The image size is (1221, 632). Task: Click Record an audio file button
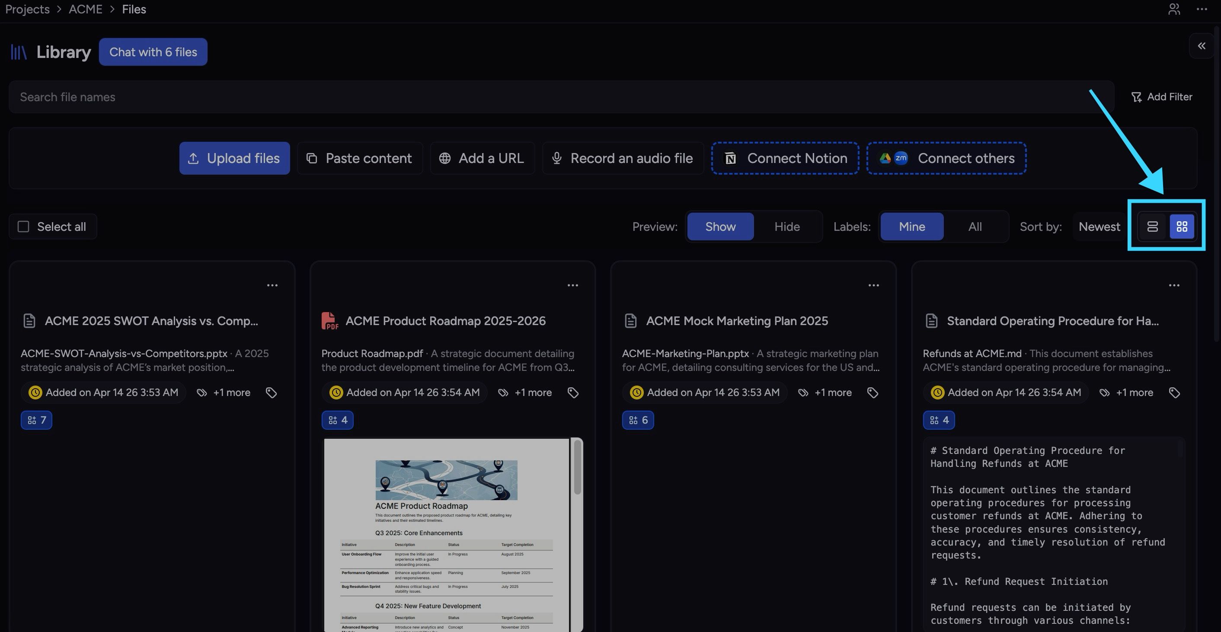[x=623, y=158]
